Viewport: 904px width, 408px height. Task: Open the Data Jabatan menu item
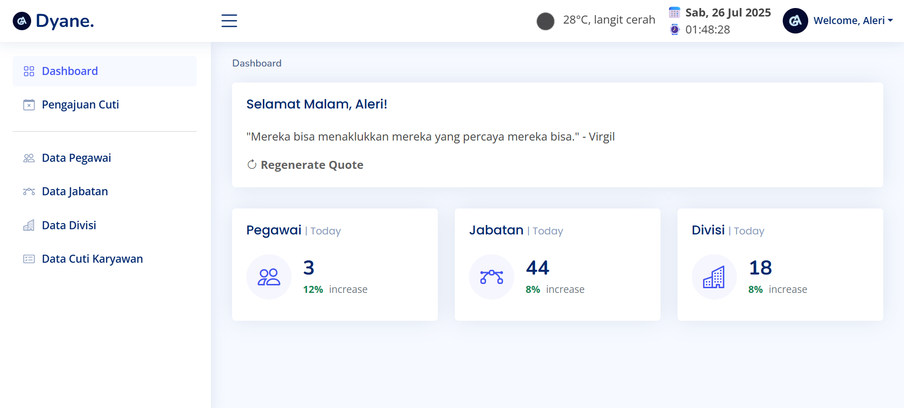75,192
